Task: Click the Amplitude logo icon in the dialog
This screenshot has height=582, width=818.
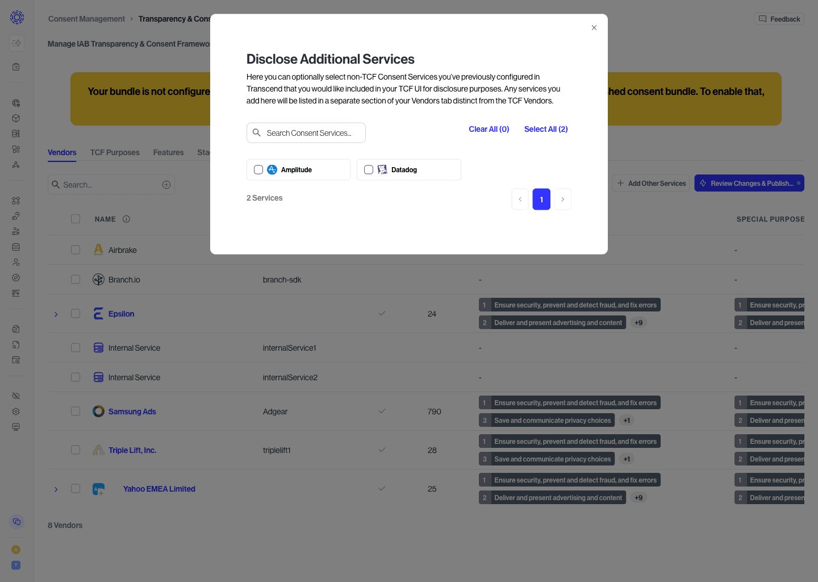Action: pyautogui.click(x=272, y=169)
